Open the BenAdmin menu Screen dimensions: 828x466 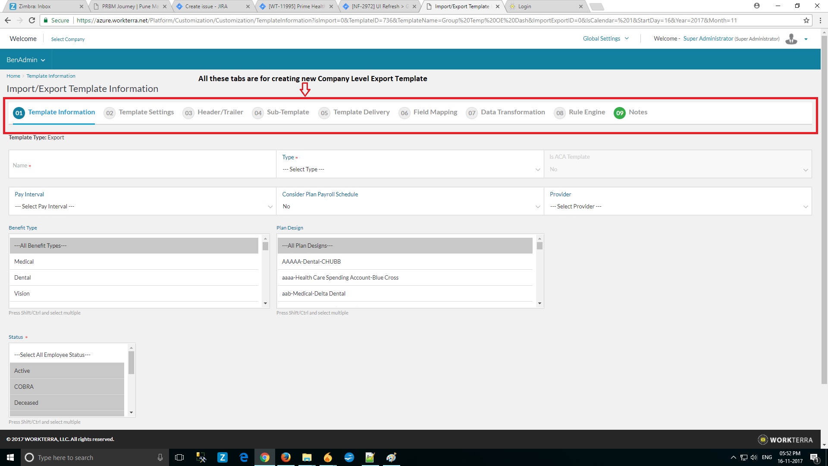[x=25, y=60]
